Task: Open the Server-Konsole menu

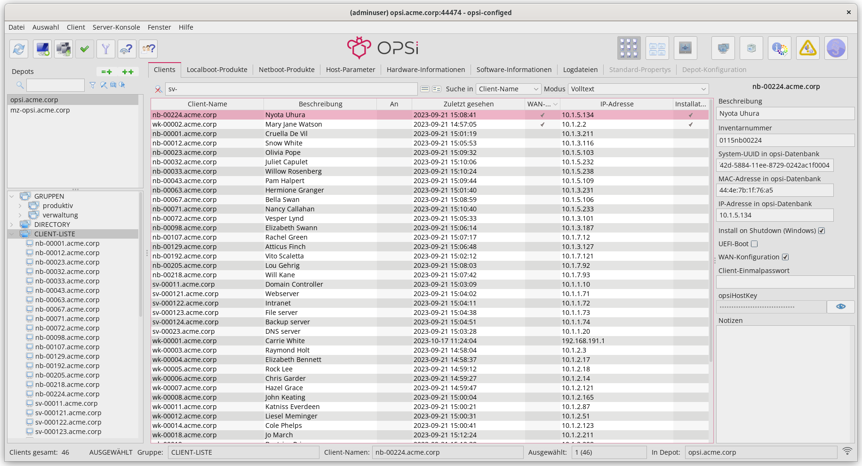Action: (x=116, y=27)
